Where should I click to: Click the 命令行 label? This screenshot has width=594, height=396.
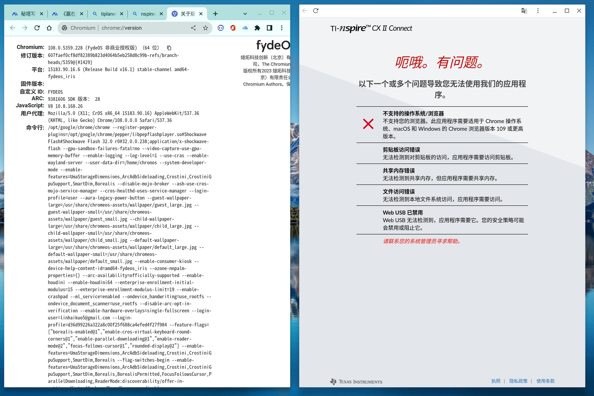point(35,128)
